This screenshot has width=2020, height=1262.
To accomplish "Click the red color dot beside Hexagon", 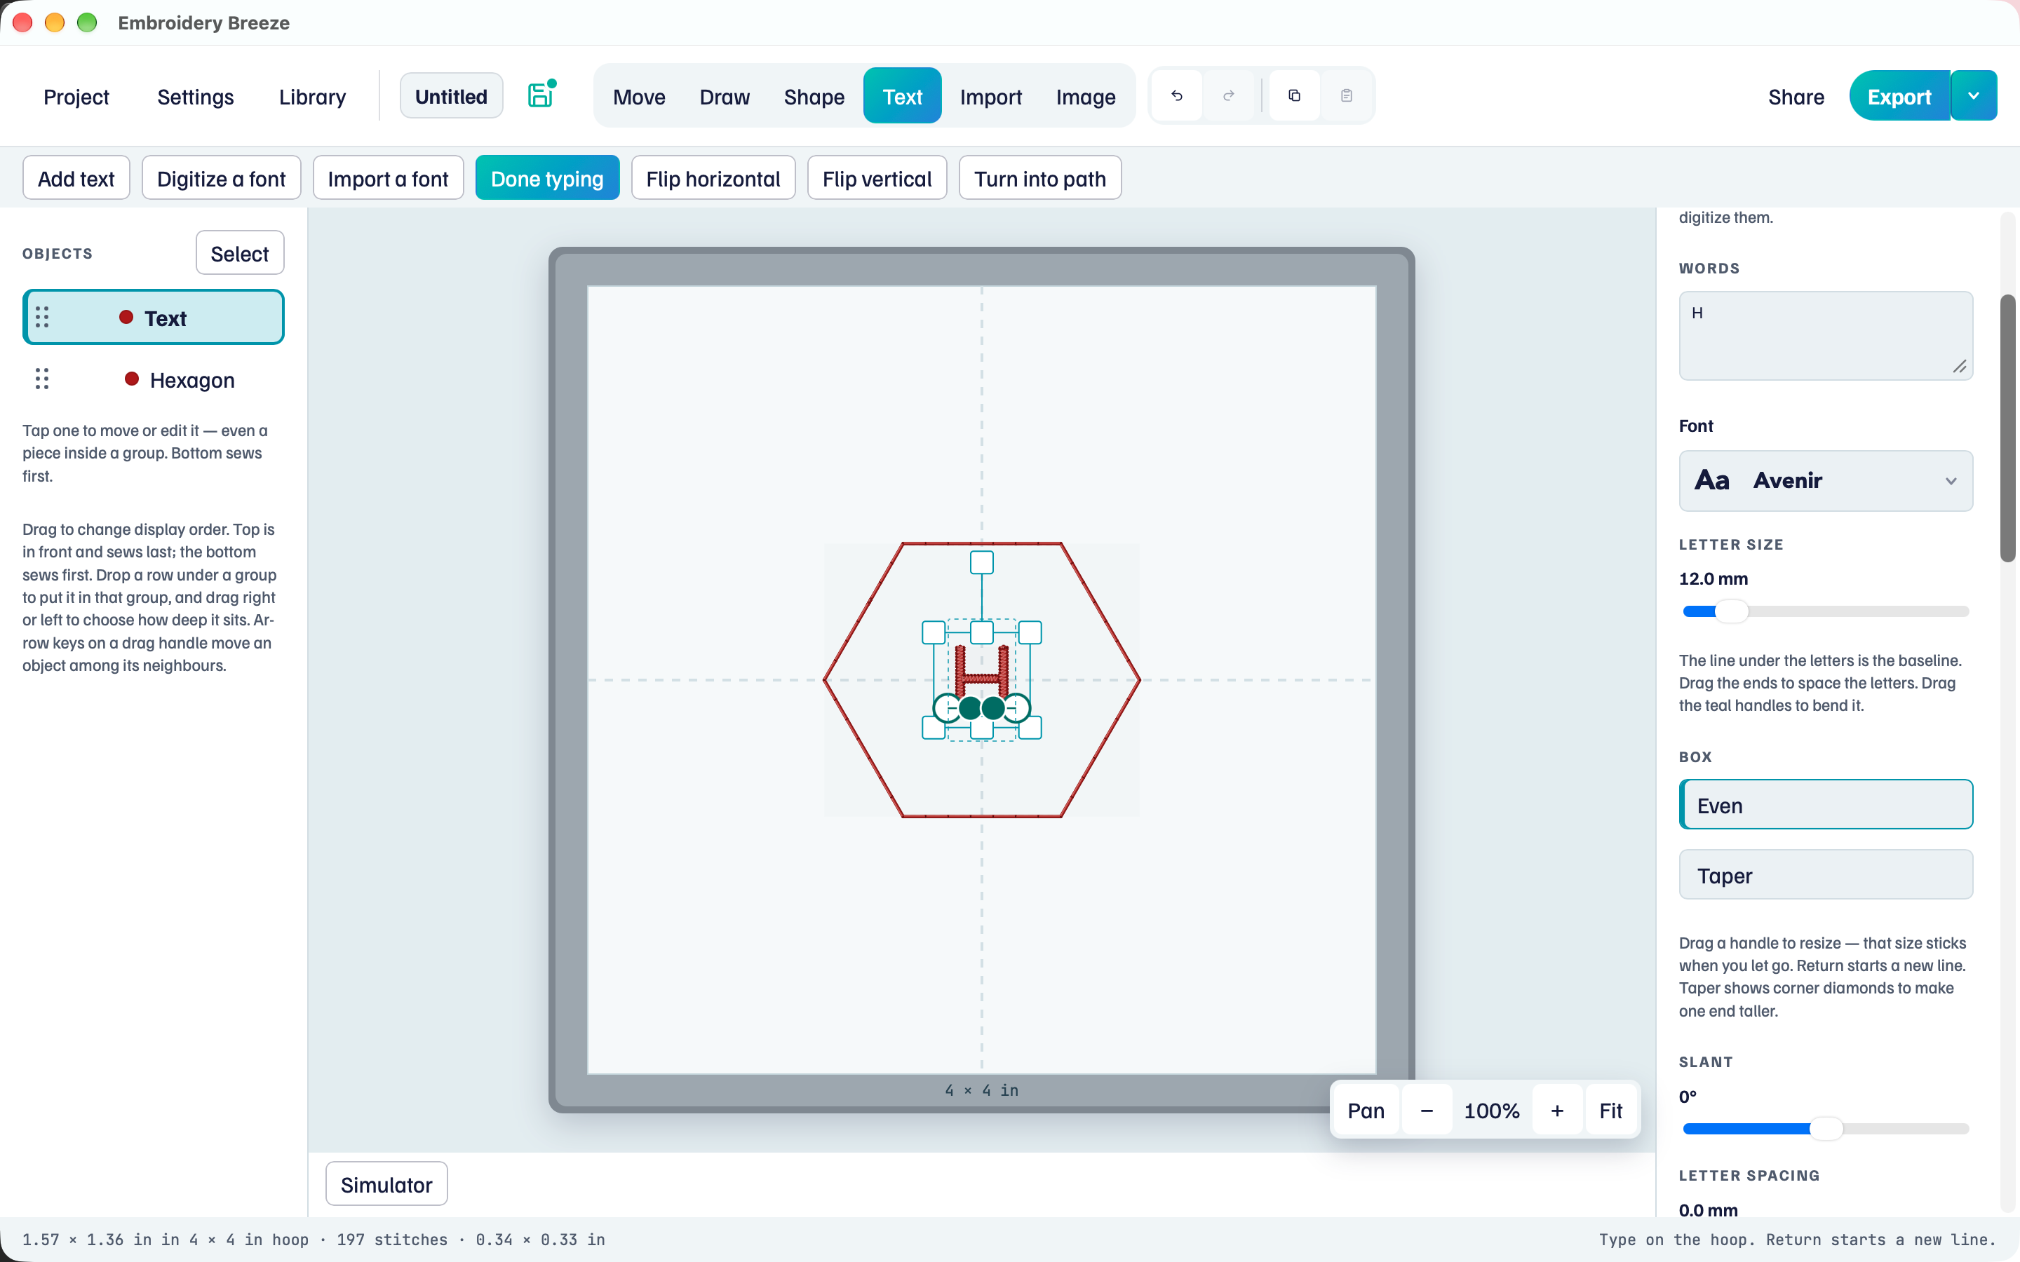I will click(131, 379).
